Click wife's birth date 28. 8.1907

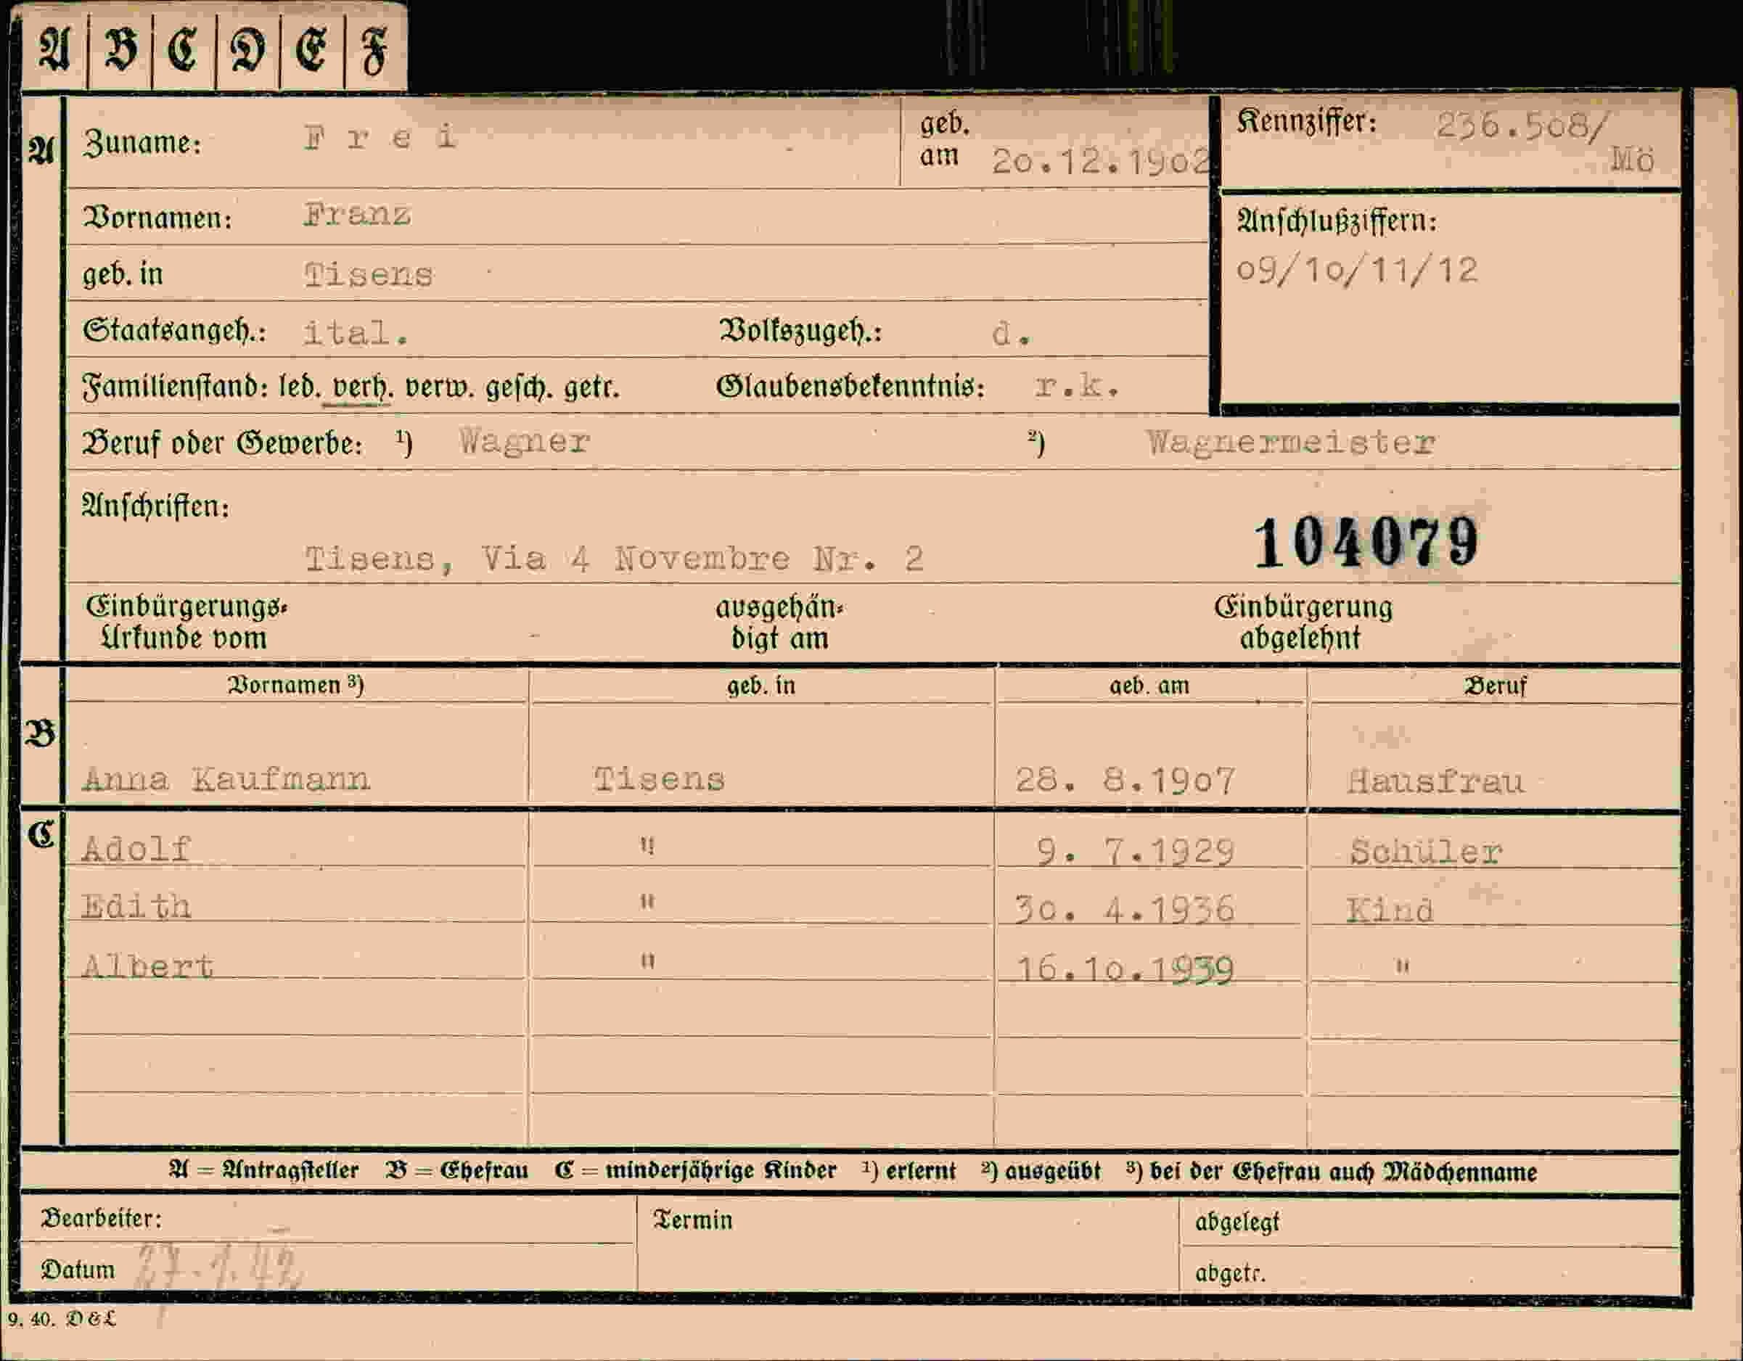click(x=1125, y=780)
